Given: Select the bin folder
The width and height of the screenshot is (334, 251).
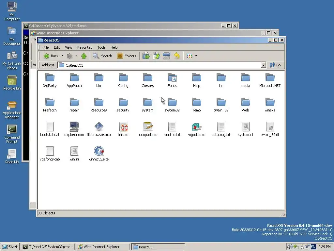Looking at the screenshot, I should [99, 80].
